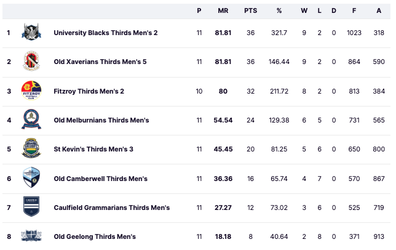The height and width of the screenshot is (250, 396).
Task: Open Old Camberwell Thirds Men's team
Action: click(100, 179)
